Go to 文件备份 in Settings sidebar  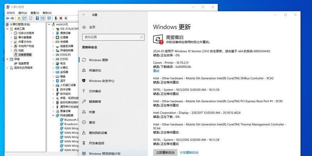click(95, 91)
